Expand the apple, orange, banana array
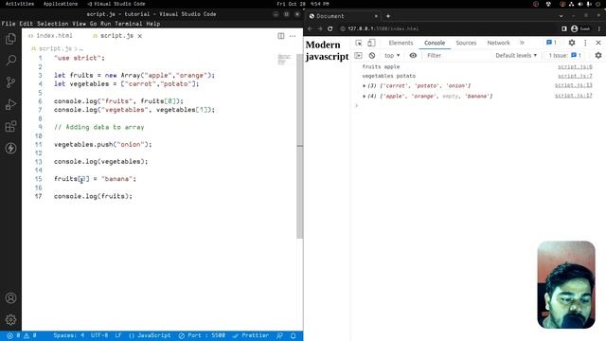 (x=364, y=96)
